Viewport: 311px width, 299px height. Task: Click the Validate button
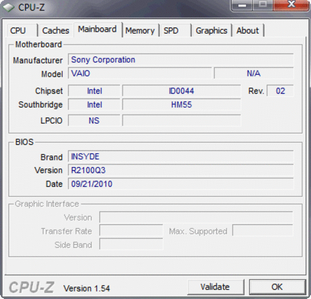[215, 287]
